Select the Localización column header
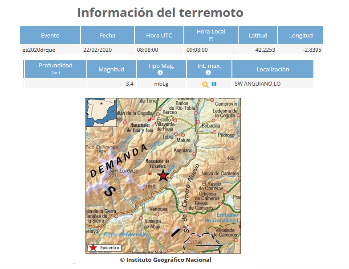 tap(273, 69)
